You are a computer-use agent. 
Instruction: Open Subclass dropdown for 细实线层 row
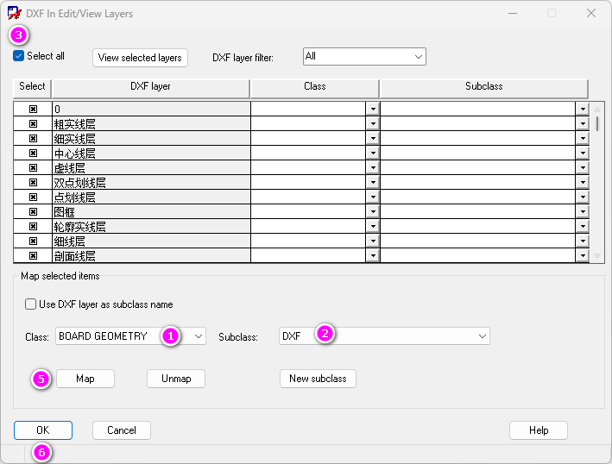pyautogui.click(x=583, y=138)
